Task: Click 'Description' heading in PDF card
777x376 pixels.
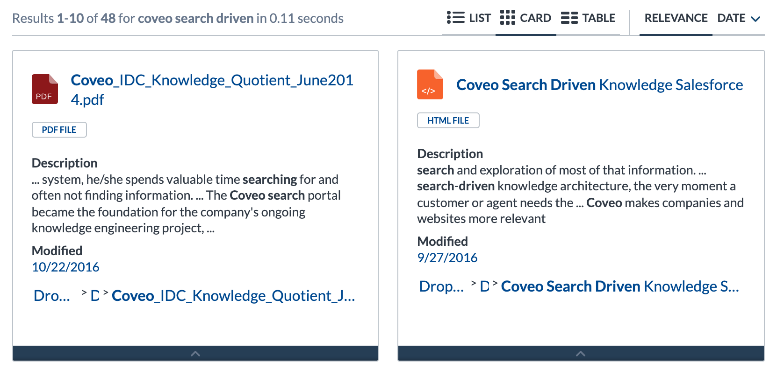Action: pyautogui.click(x=65, y=163)
